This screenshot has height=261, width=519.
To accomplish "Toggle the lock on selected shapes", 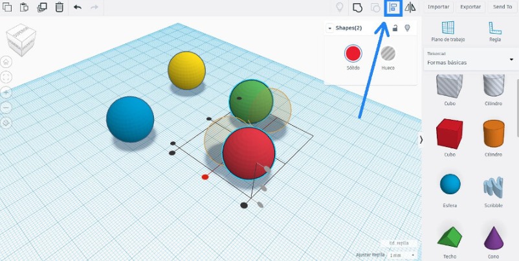I will [395, 28].
